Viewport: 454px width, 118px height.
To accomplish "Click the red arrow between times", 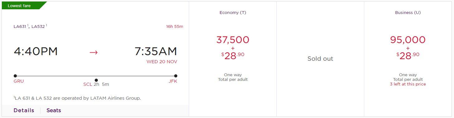I will click(93, 52).
